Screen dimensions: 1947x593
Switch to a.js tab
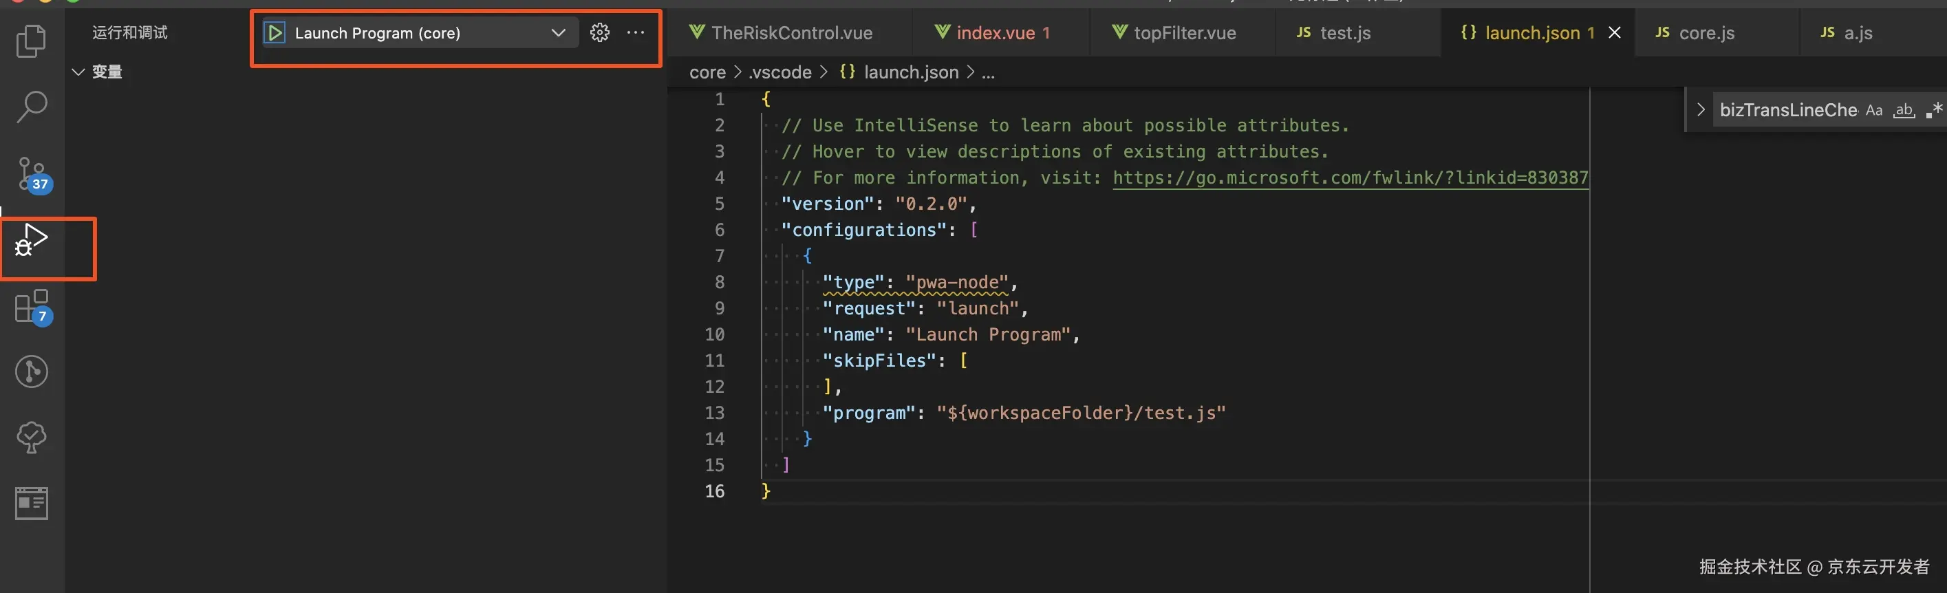point(1873,33)
